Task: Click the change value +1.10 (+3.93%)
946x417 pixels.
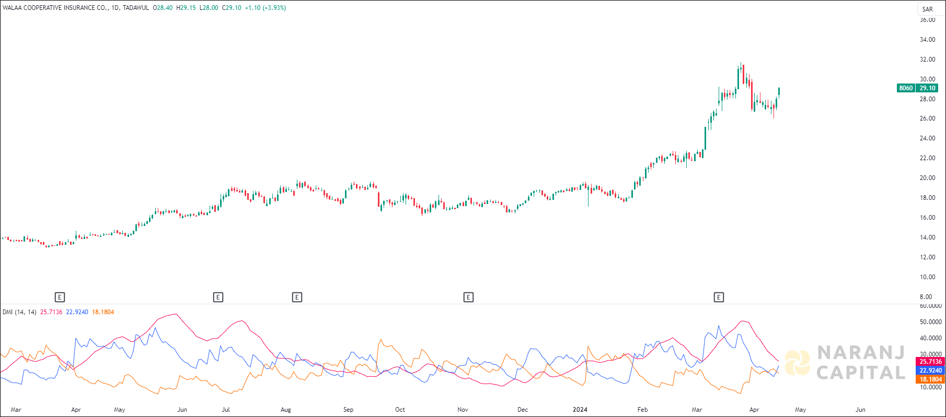Action: tap(266, 8)
